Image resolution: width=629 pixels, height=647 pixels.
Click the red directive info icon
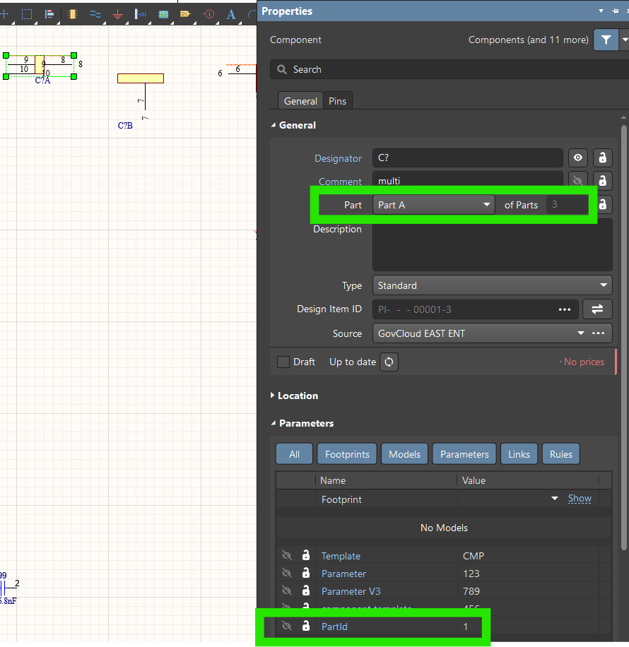click(209, 14)
